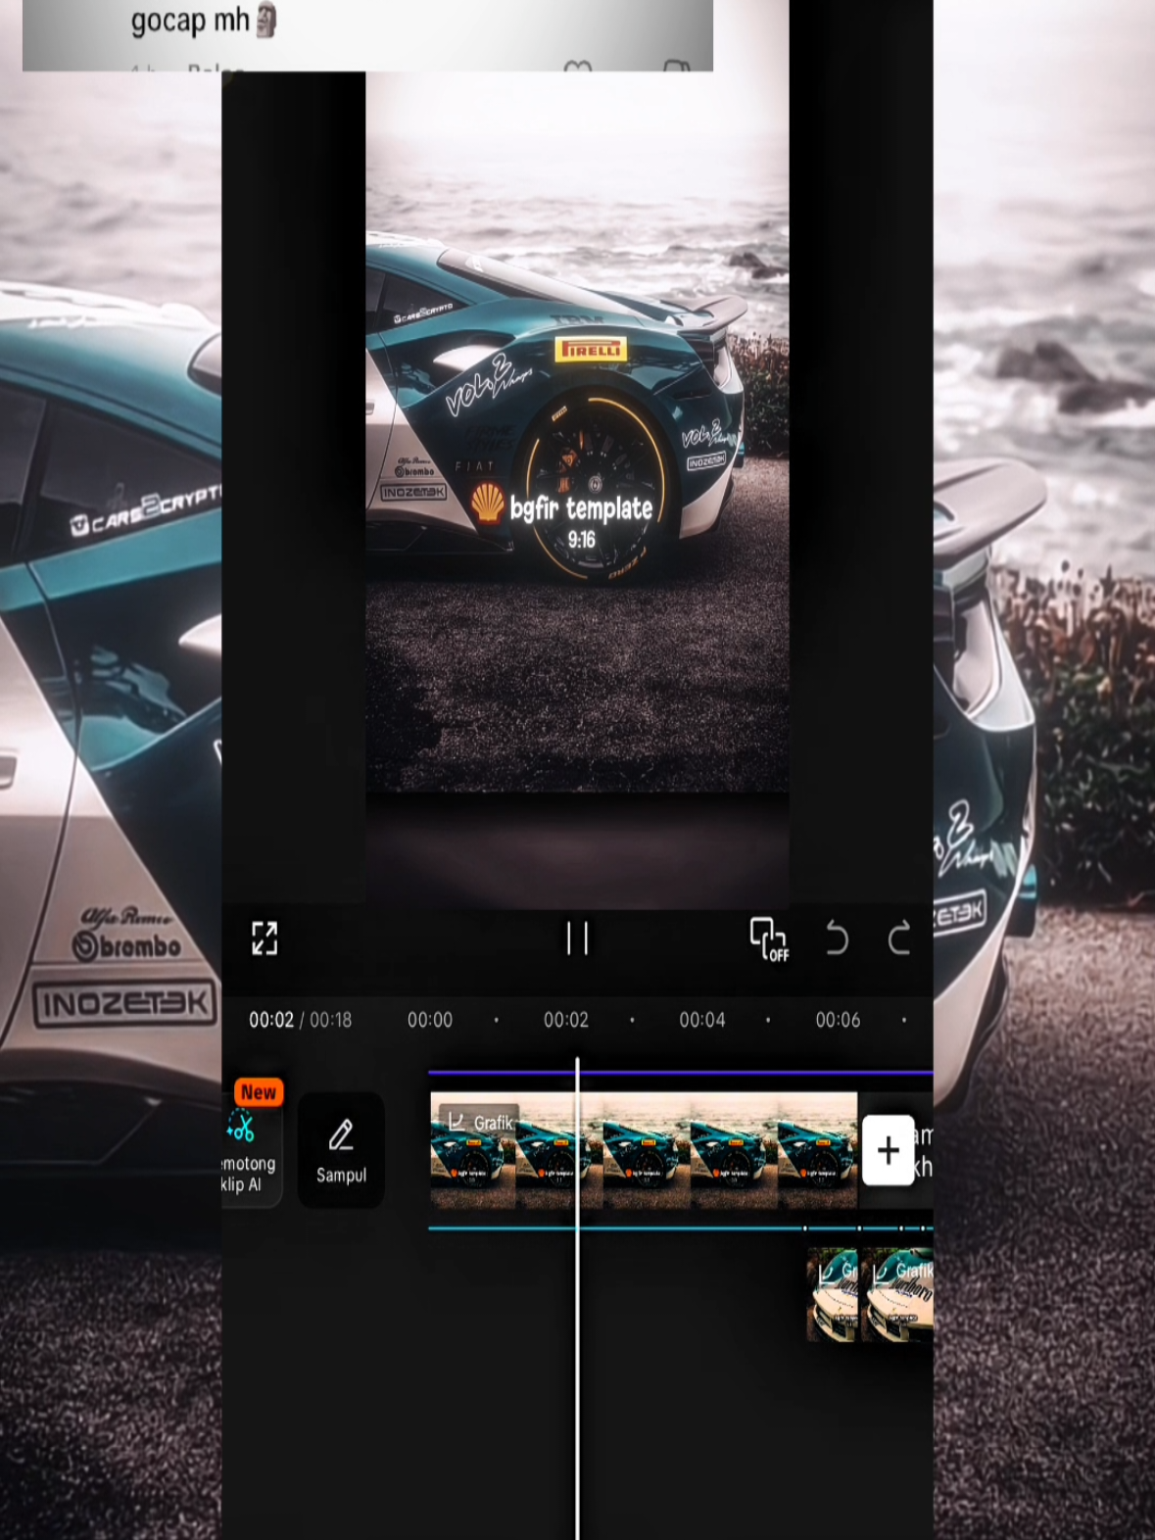Jump to 00:04 on the timeline ruler
The height and width of the screenshot is (1540, 1155).
click(x=702, y=1020)
